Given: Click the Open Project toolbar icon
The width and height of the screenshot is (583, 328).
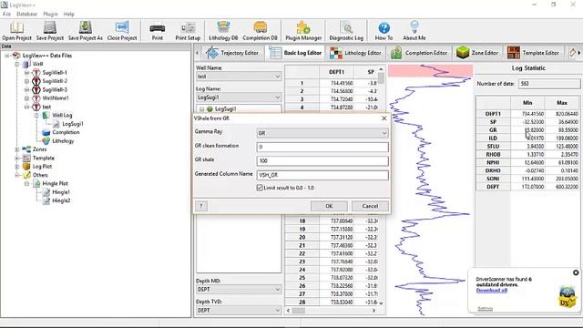Looking at the screenshot, I should [16, 30].
